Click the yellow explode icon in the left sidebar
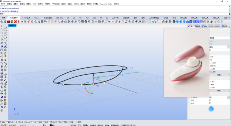231x126 pixels. coord(5,53)
